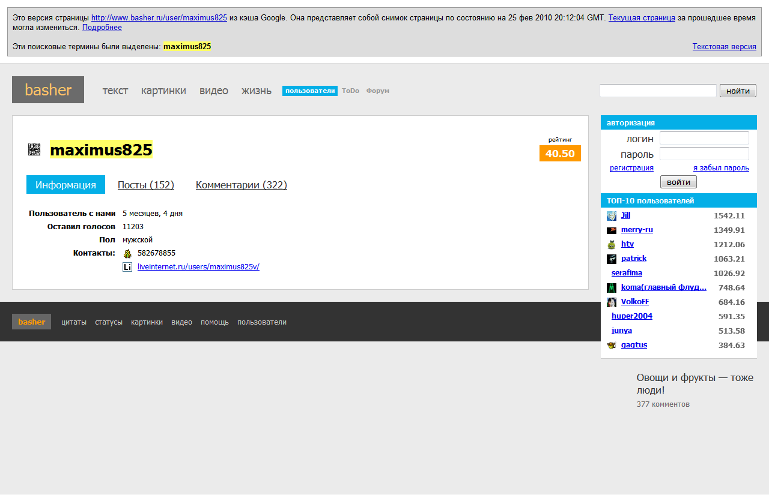Click koma's green avatar icon
The image size is (769, 495).
coord(612,288)
